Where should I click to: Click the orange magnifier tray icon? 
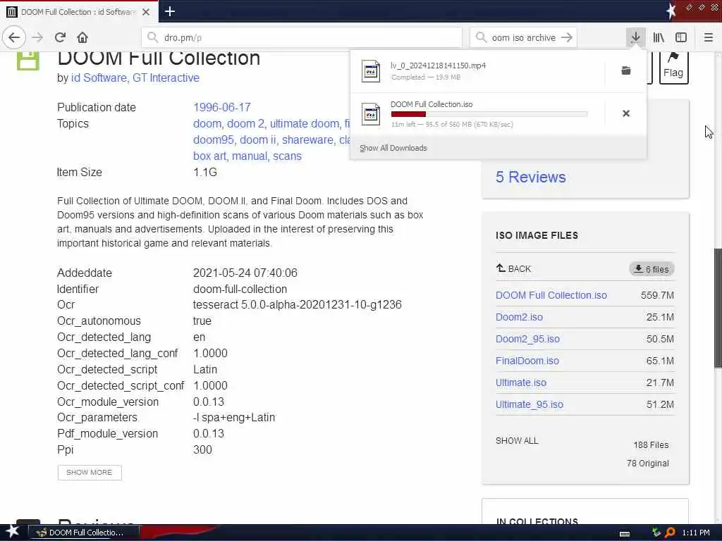pos(670,533)
